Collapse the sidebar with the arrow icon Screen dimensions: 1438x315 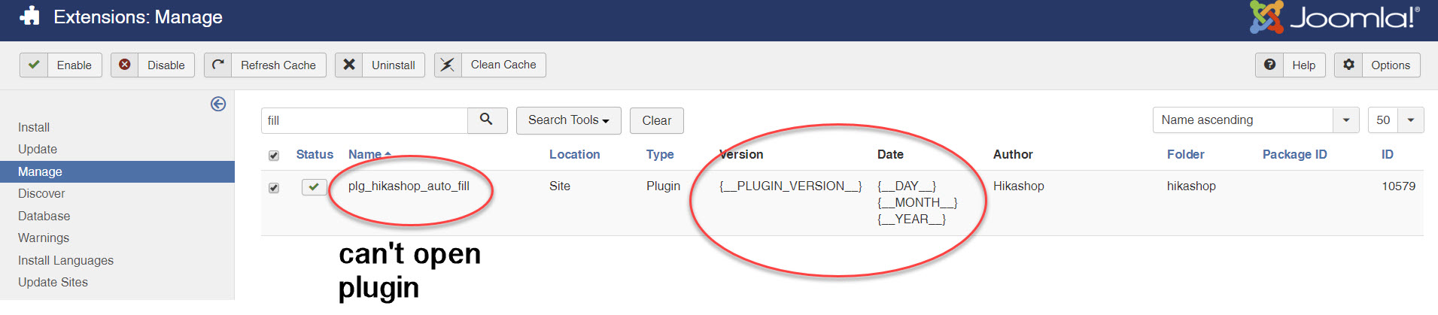coord(218,104)
